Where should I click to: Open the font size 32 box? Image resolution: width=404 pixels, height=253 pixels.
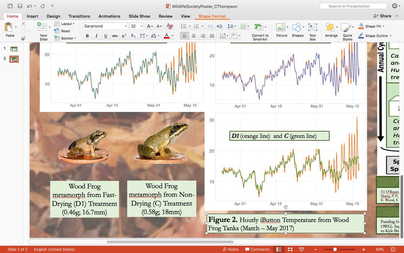tap(136, 26)
